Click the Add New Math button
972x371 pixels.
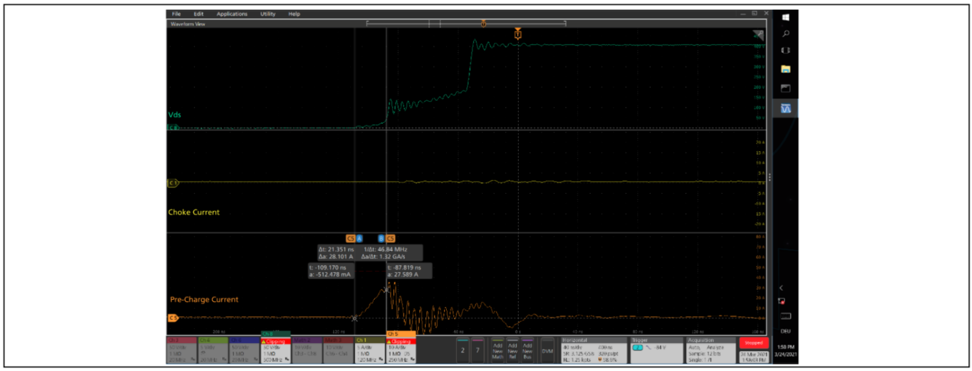click(x=497, y=349)
